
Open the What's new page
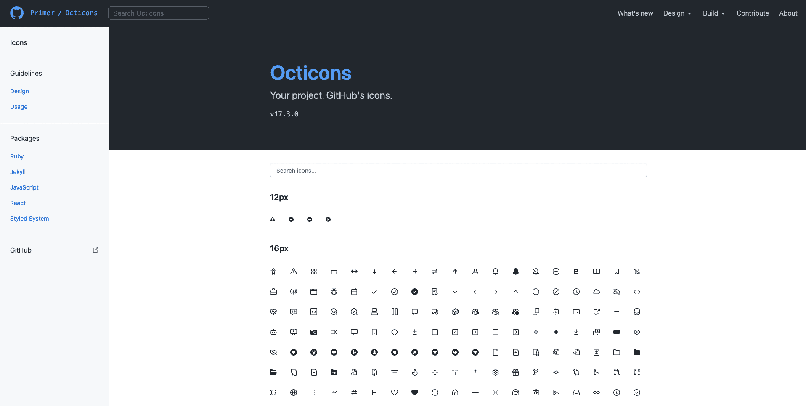tap(635, 13)
